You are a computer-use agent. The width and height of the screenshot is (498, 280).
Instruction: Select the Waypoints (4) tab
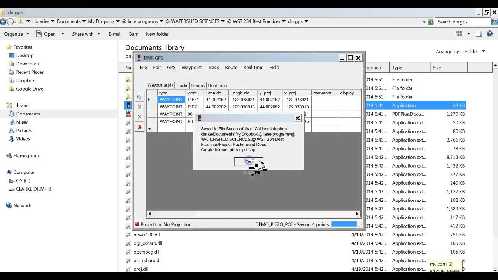click(160, 85)
